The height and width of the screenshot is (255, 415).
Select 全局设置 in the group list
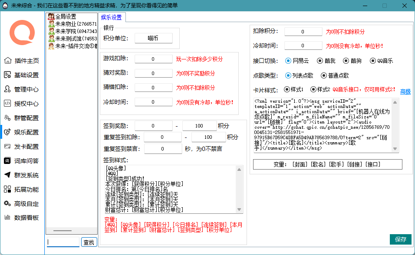pyautogui.click(x=66, y=16)
